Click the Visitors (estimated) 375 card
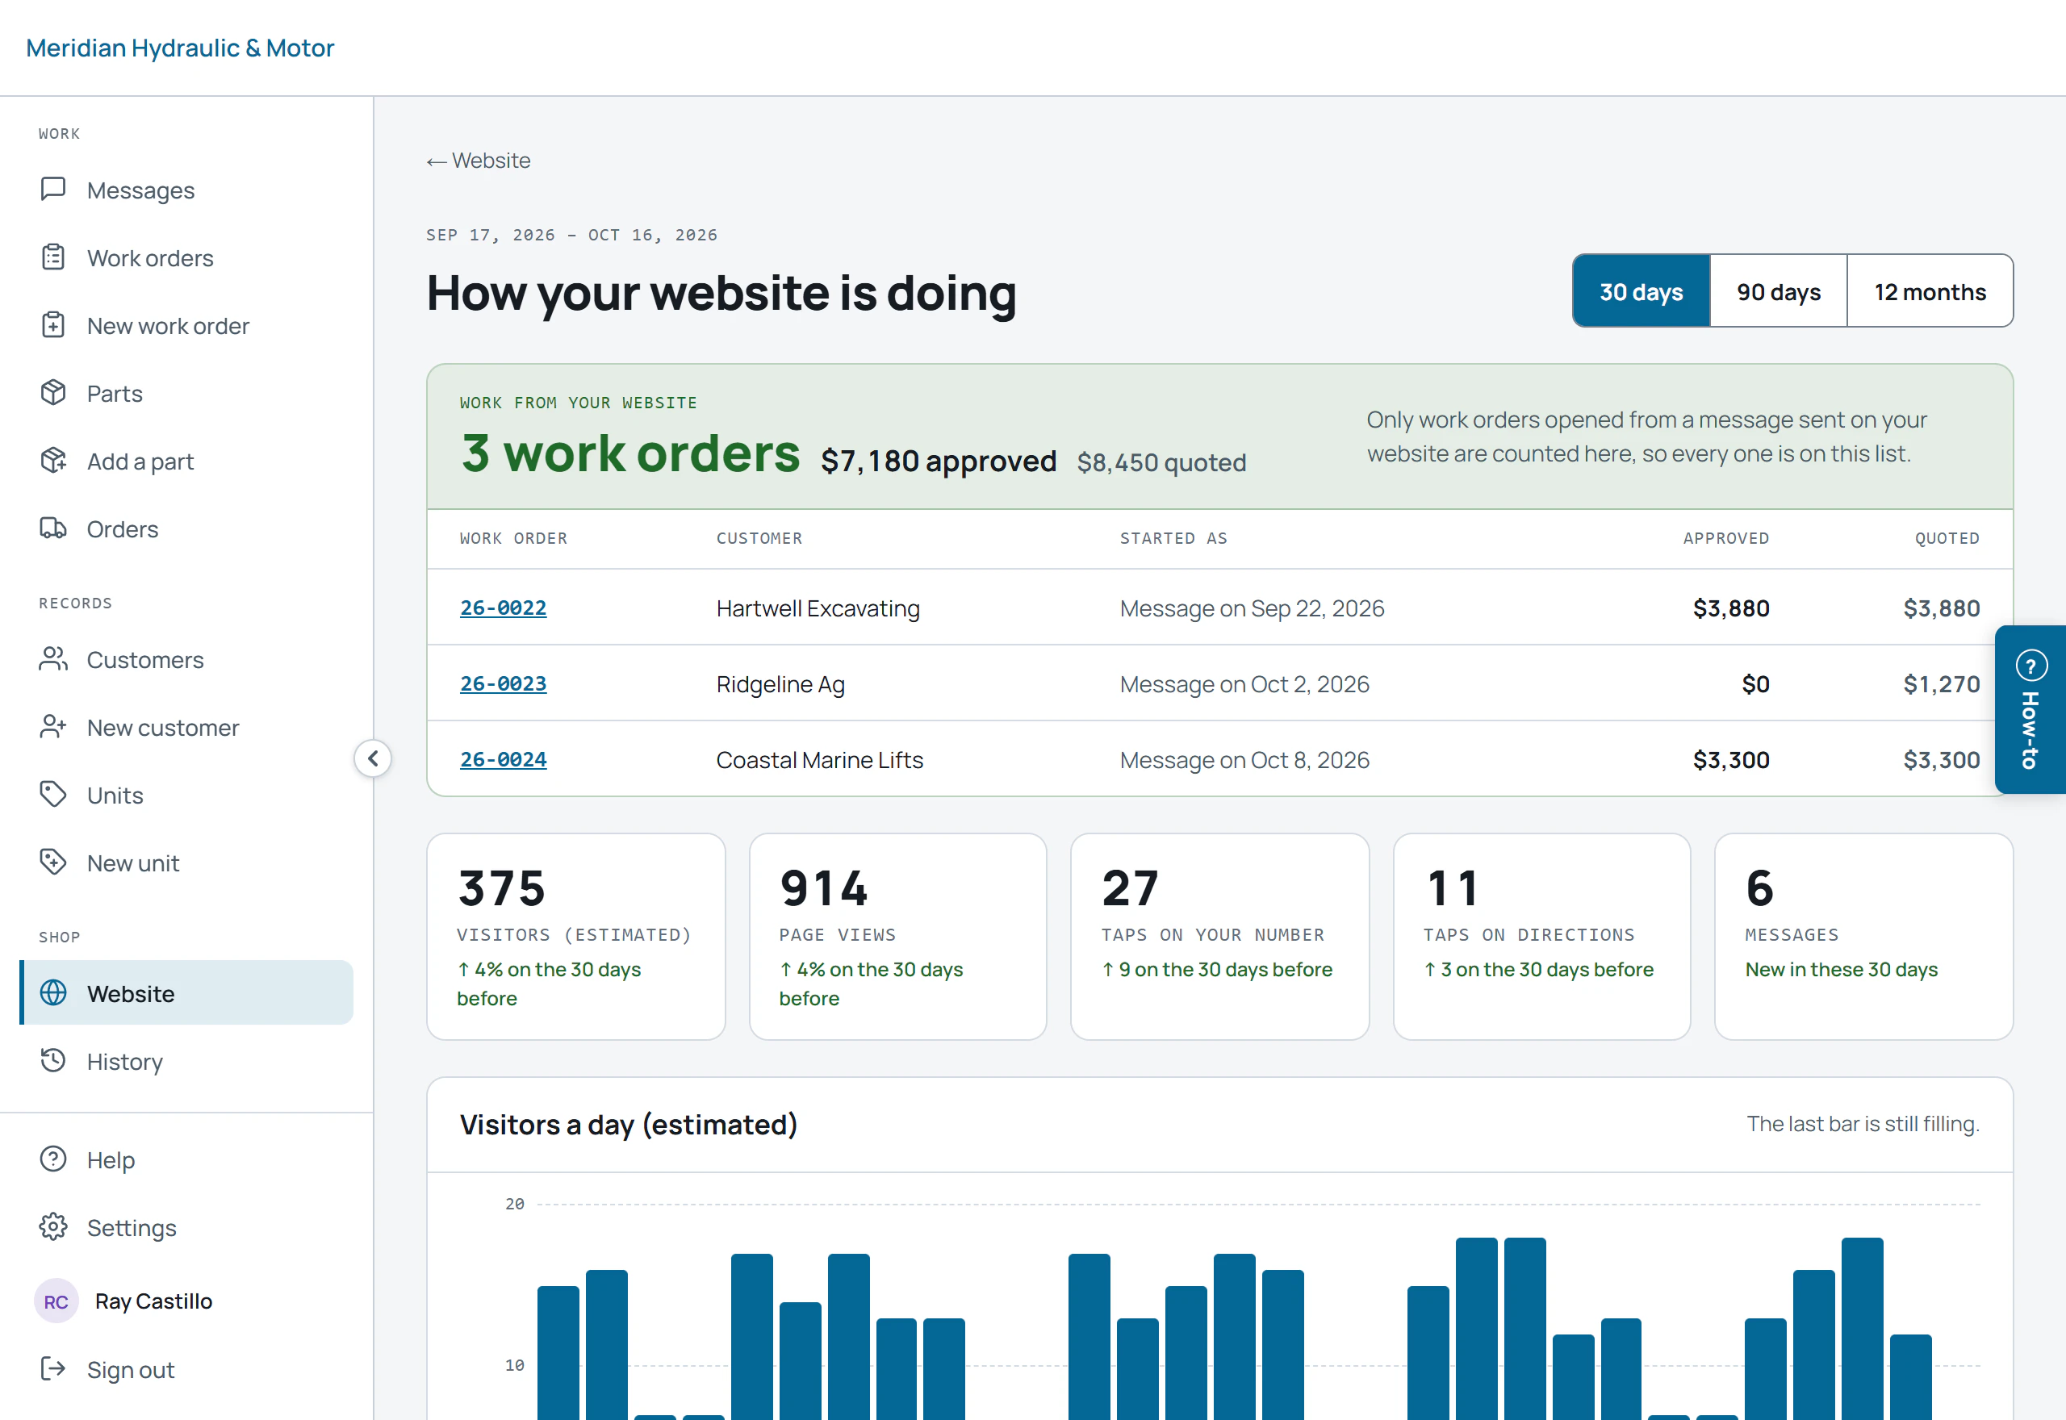The image size is (2066, 1420). pos(575,936)
